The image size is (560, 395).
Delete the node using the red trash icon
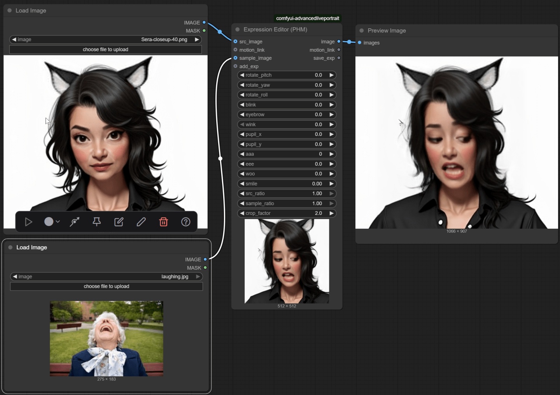[x=163, y=222]
